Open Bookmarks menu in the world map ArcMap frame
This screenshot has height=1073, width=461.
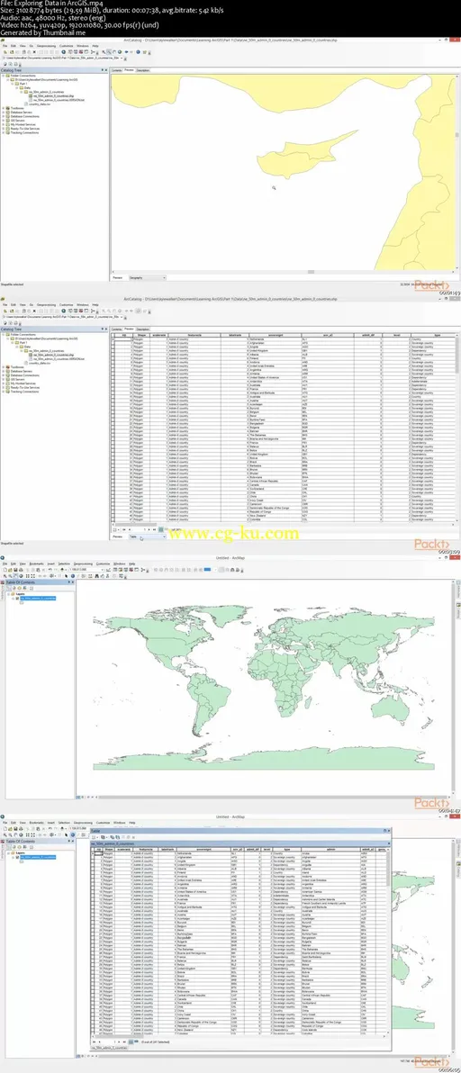[37, 564]
